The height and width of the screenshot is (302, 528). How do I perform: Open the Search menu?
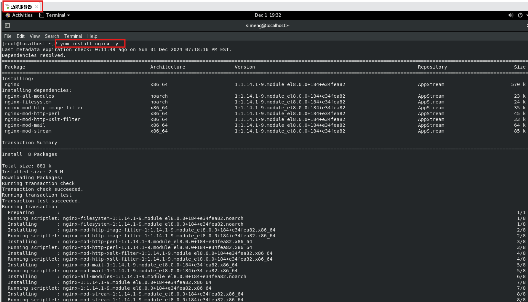pos(52,36)
